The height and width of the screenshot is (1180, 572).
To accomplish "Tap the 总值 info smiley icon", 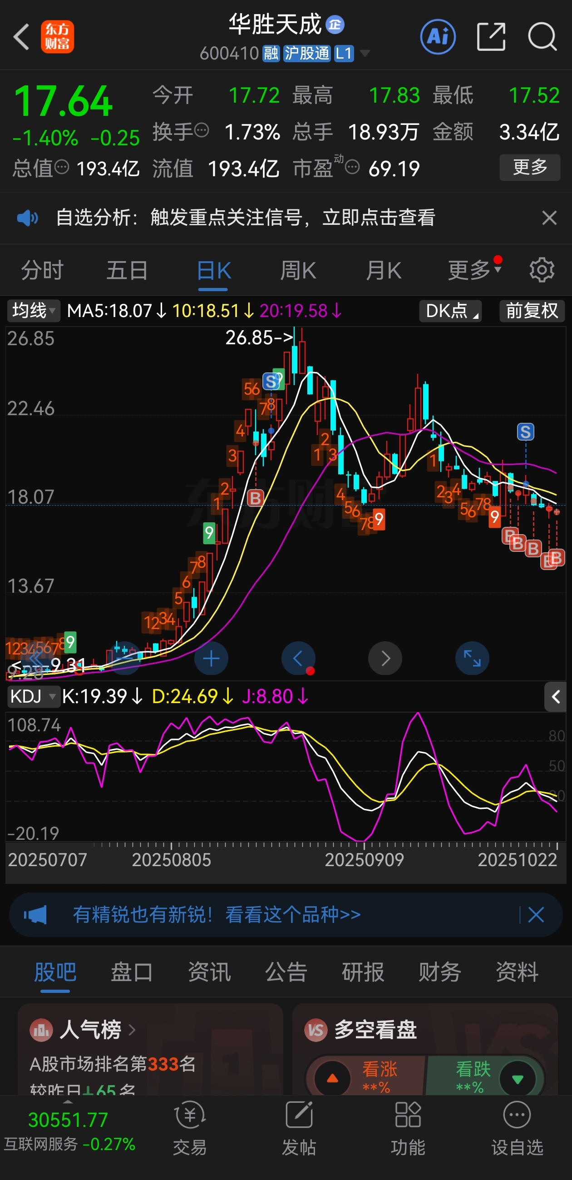I will (x=62, y=167).
